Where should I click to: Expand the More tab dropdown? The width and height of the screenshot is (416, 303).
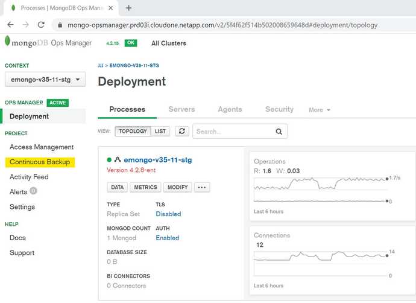[320, 110]
